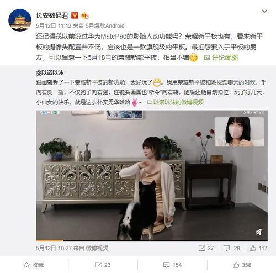Expand the post options chevron menu

point(264,12)
